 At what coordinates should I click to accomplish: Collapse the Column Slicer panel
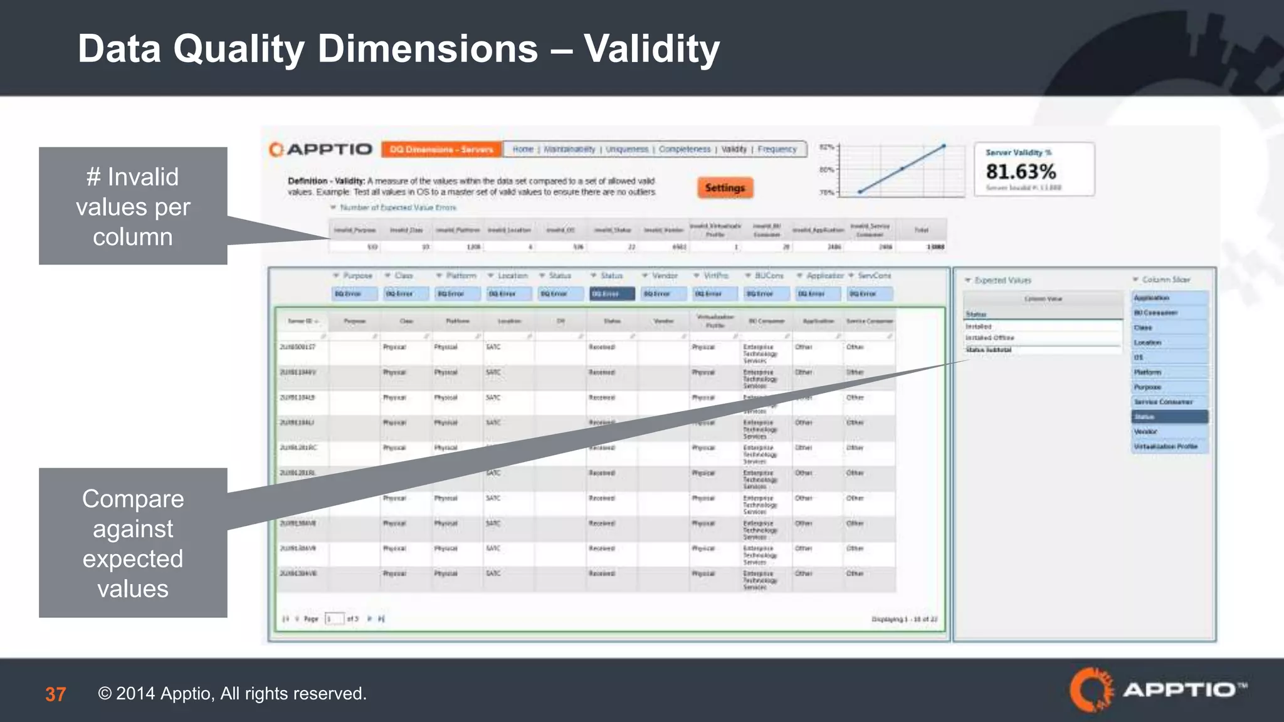(x=1135, y=280)
